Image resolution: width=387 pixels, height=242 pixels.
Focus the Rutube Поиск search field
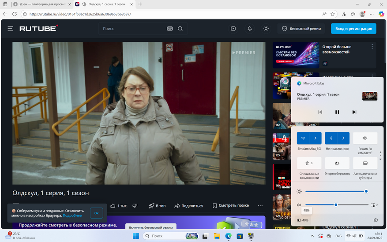(133, 29)
